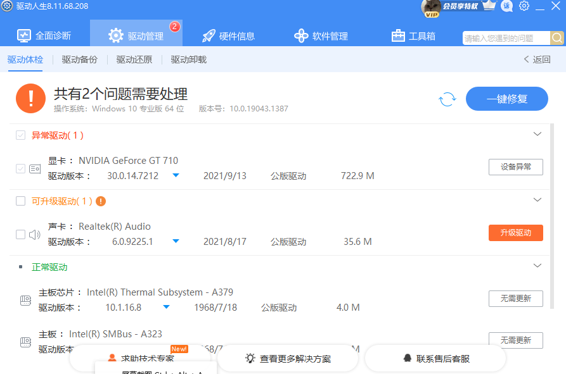Select the 驱动卸载 sub-tab

pos(189,59)
